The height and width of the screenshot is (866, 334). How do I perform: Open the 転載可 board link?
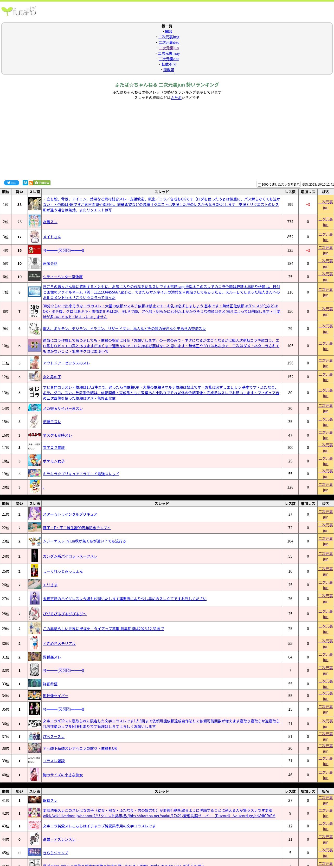click(169, 70)
